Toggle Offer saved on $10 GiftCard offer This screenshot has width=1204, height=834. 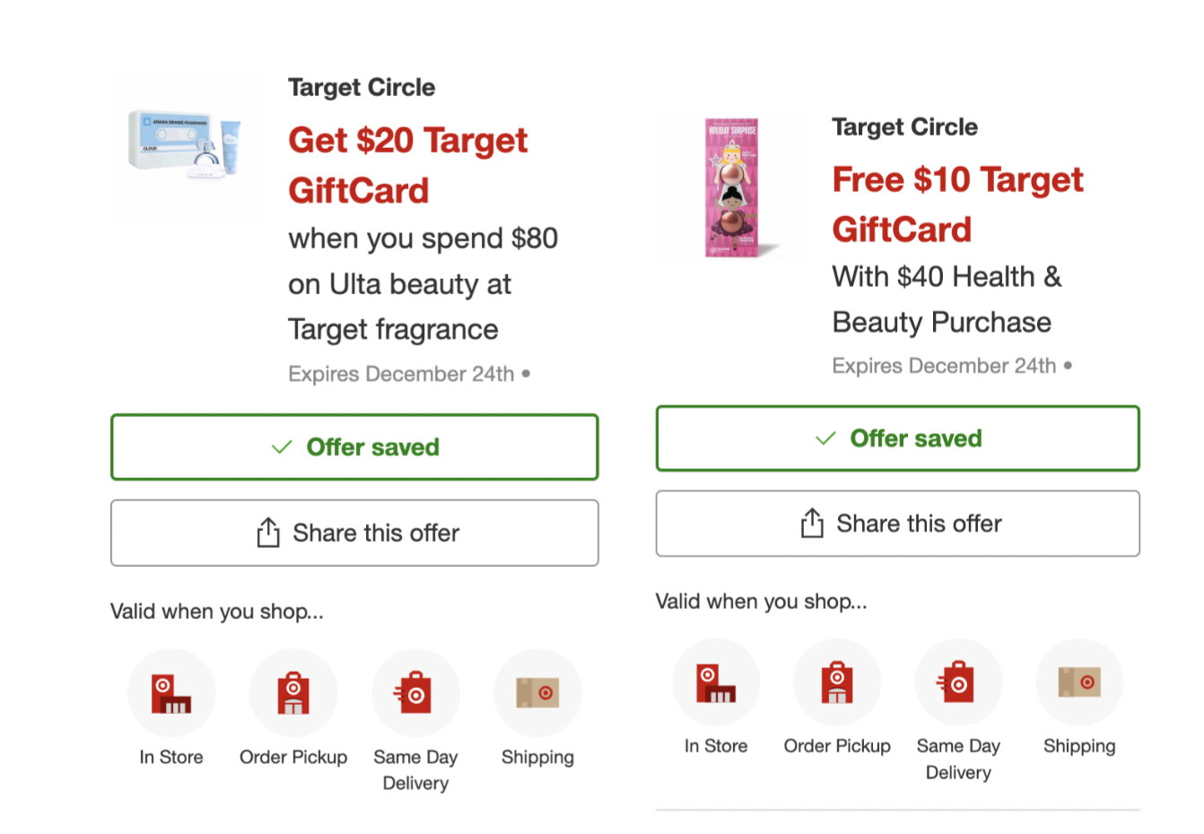pyautogui.click(x=897, y=439)
